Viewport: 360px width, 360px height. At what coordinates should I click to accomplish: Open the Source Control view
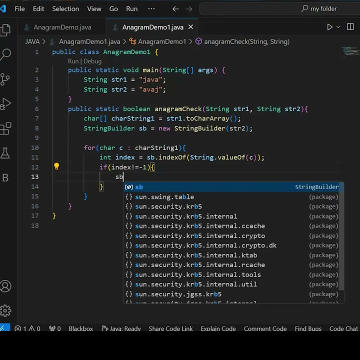point(5,79)
